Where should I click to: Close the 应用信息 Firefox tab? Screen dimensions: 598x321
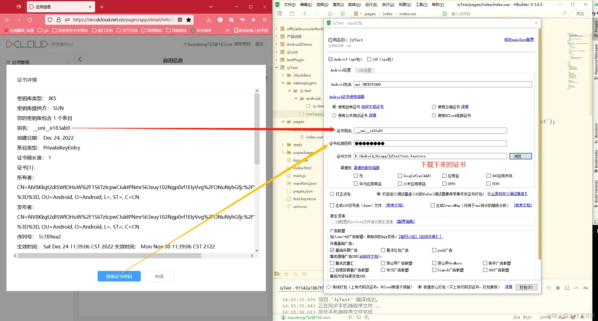[90, 7]
